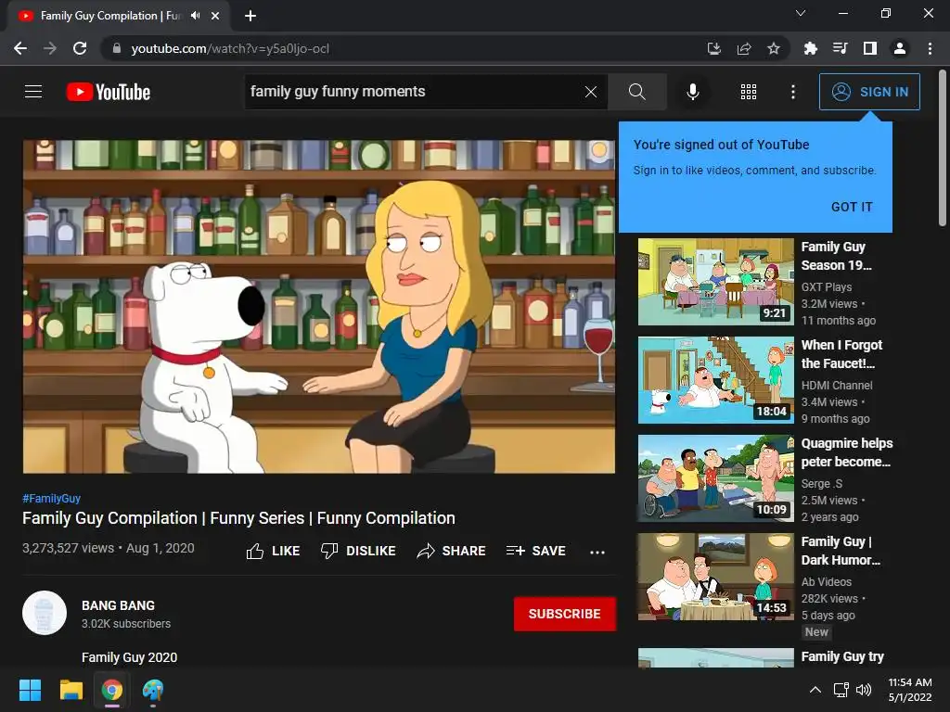The height and width of the screenshot is (712, 950).
Task: Open the YouTube hamburger guide menu
Action: [x=33, y=92]
